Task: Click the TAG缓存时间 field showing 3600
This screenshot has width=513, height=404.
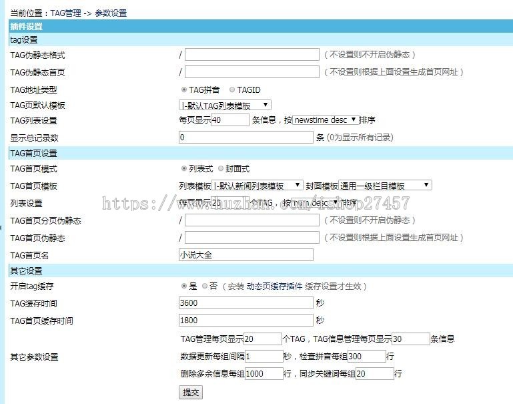Action: (x=245, y=303)
